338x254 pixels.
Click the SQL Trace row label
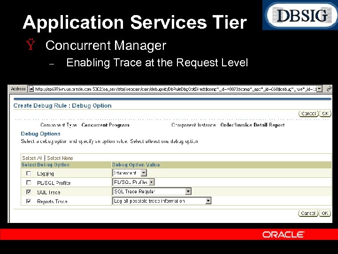pyautogui.click(x=49, y=192)
